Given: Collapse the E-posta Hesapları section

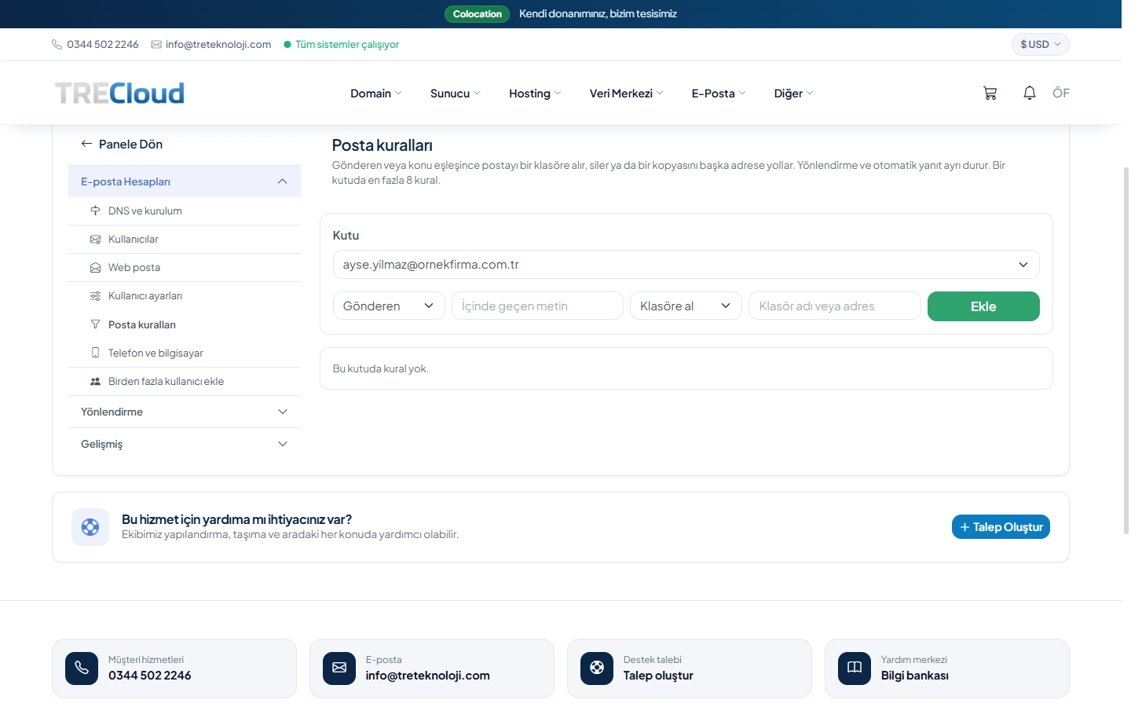Looking at the screenshot, I should pyautogui.click(x=185, y=181).
